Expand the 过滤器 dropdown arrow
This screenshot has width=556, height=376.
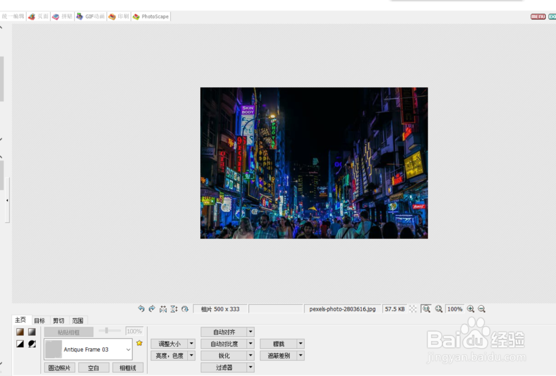(251, 367)
